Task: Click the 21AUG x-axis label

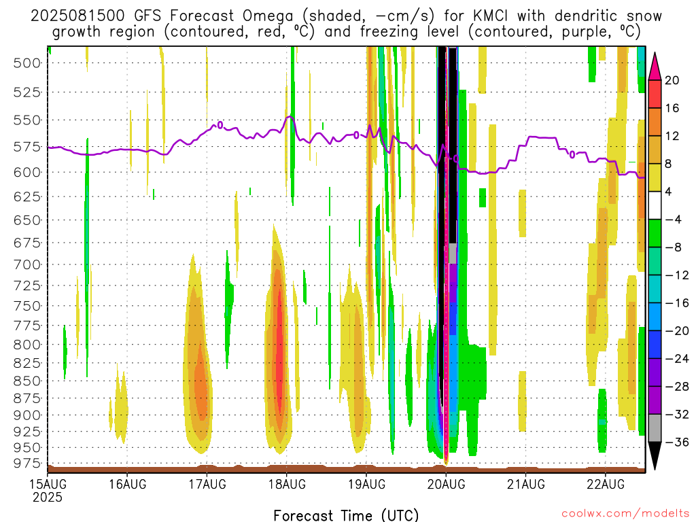Action: pyautogui.click(x=526, y=484)
